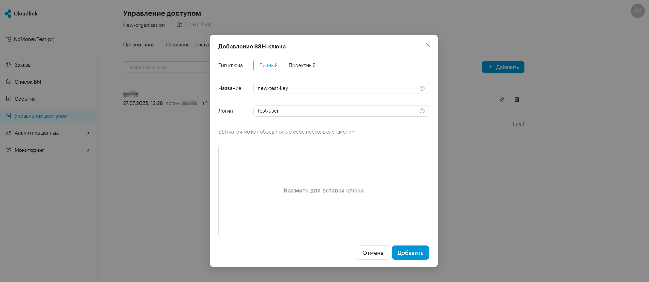Screen dimensions: 649x282
Task: Click the key date 27.07.2025, 12:28
Action: pos(143,103)
